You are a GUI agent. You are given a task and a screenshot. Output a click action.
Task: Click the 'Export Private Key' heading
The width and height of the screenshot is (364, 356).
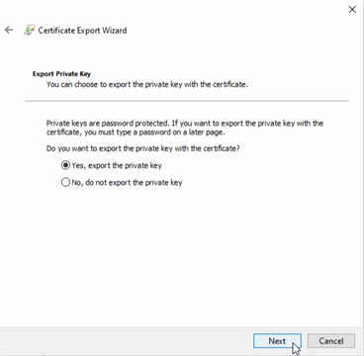pos(61,74)
